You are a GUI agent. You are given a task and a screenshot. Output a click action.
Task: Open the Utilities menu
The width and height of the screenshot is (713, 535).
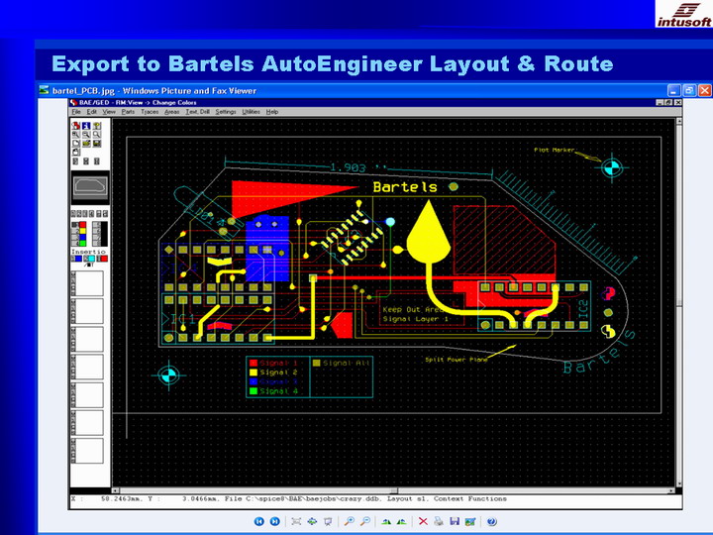tap(251, 111)
